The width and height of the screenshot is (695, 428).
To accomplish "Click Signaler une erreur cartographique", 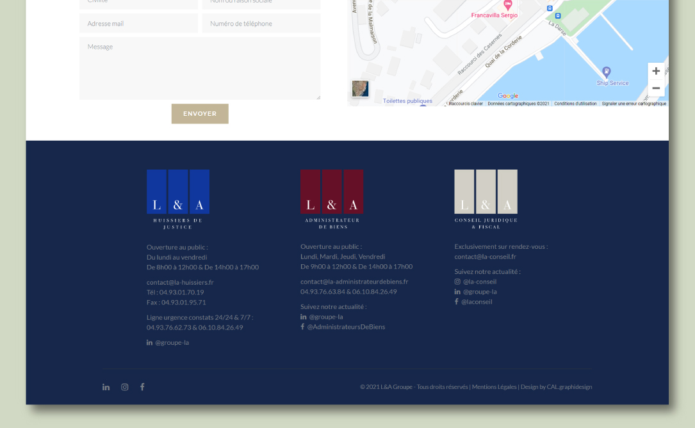I will pyautogui.click(x=634, y=104).
